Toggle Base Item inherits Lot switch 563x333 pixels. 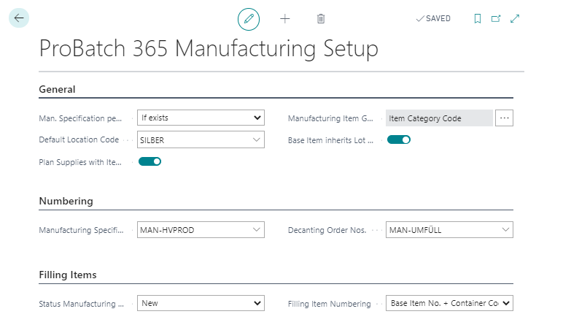pyautogui.click(x=399, y=140)
